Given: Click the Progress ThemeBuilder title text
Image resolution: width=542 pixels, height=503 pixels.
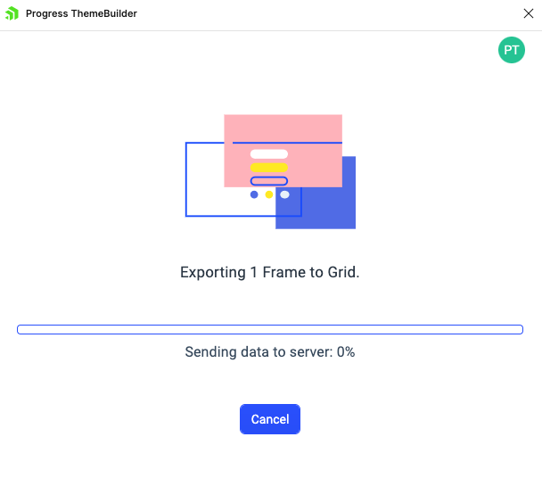Looking at the screenshot, I should 81,13.
